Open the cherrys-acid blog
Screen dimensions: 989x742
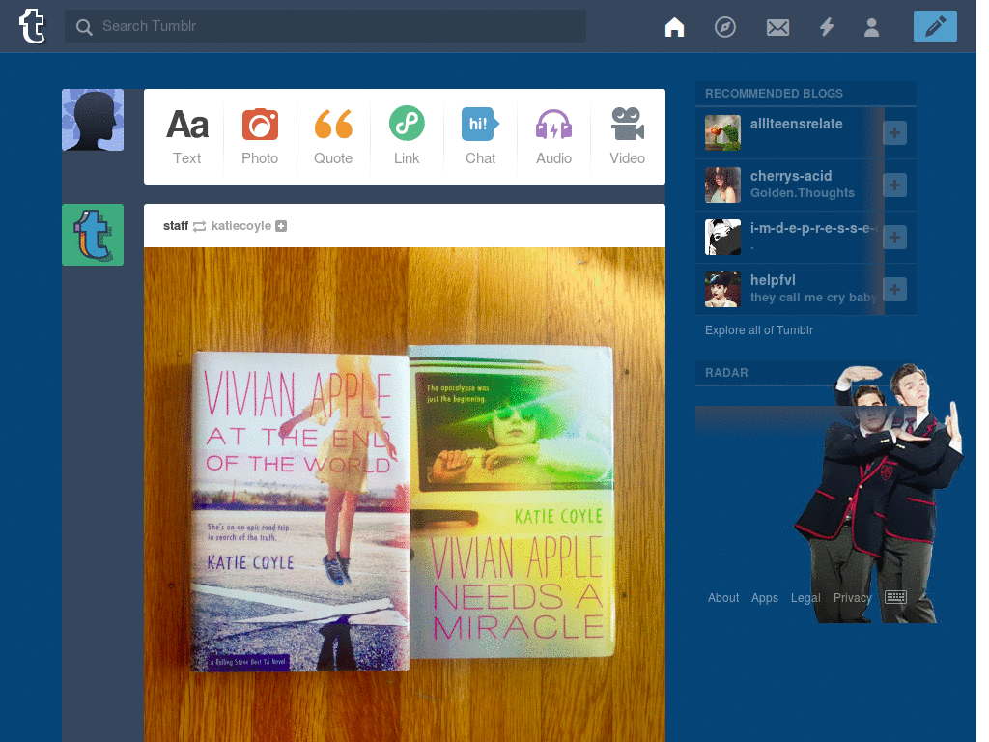pyautogui.click(x=791, y=176)
